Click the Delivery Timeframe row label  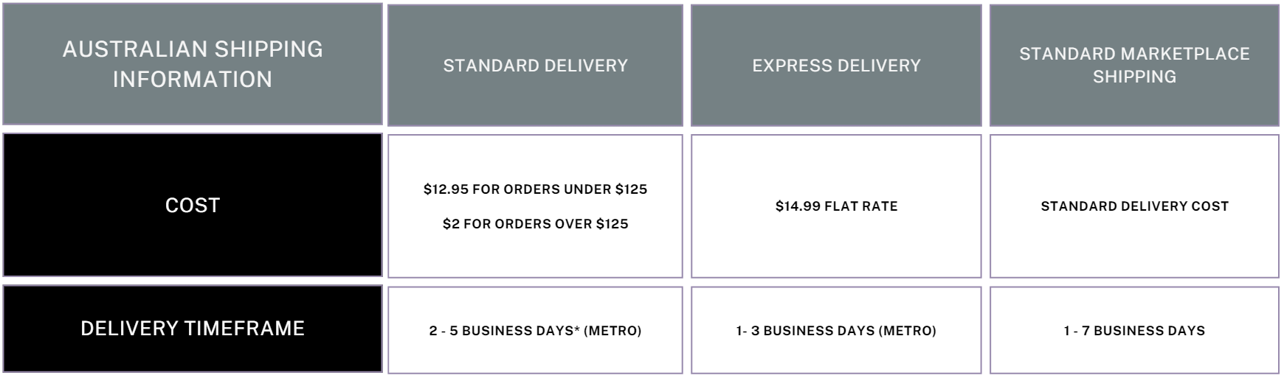point(193,329)
